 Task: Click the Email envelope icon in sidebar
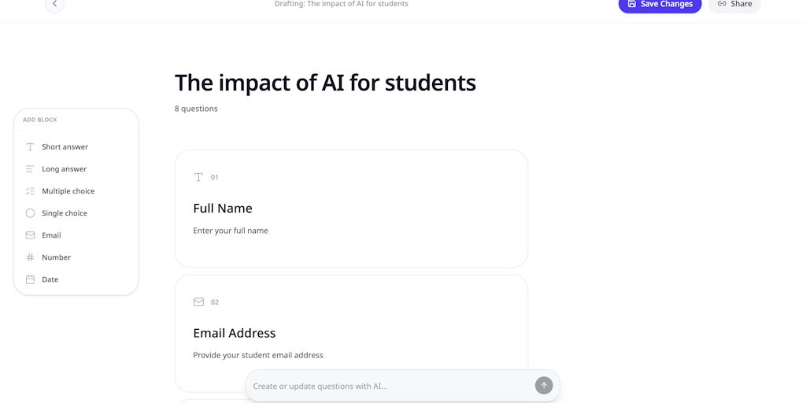(30, 235)
